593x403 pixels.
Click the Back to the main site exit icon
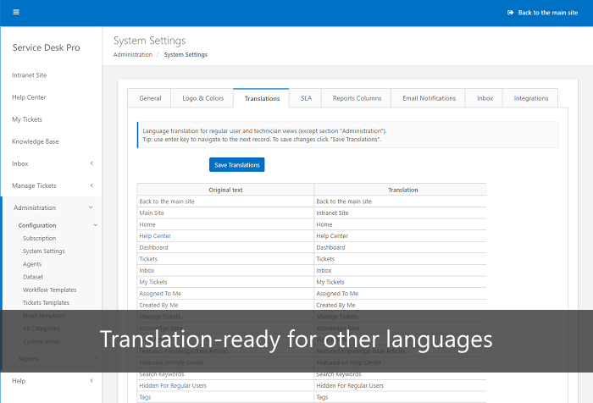(x=510, y=13)
